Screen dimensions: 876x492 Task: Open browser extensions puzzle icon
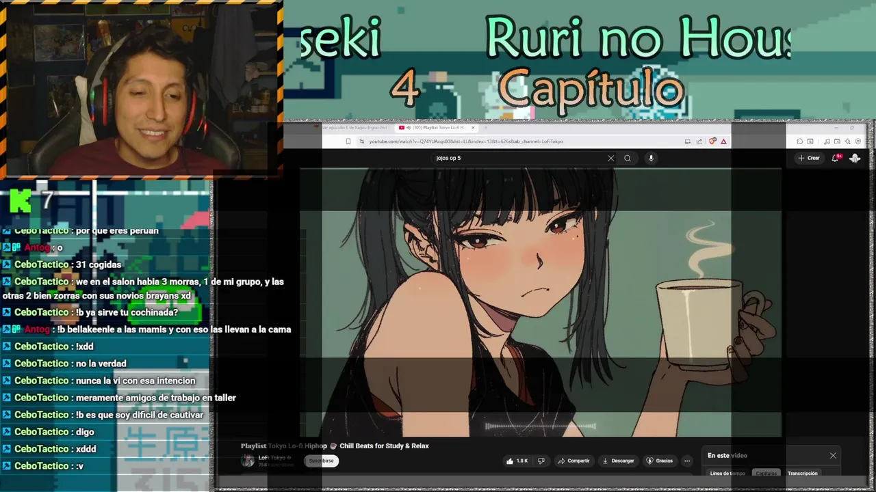point(799,141)
